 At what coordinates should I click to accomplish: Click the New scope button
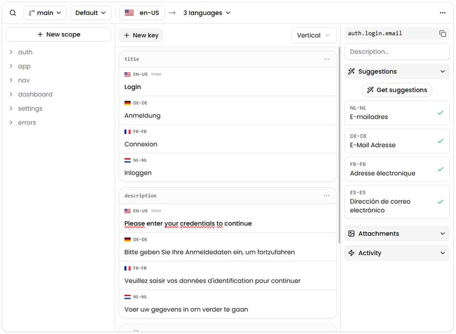click(59, 34)
